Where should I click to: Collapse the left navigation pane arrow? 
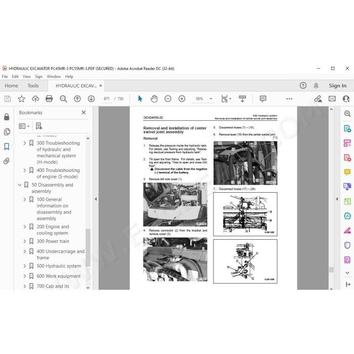[96, 199]
